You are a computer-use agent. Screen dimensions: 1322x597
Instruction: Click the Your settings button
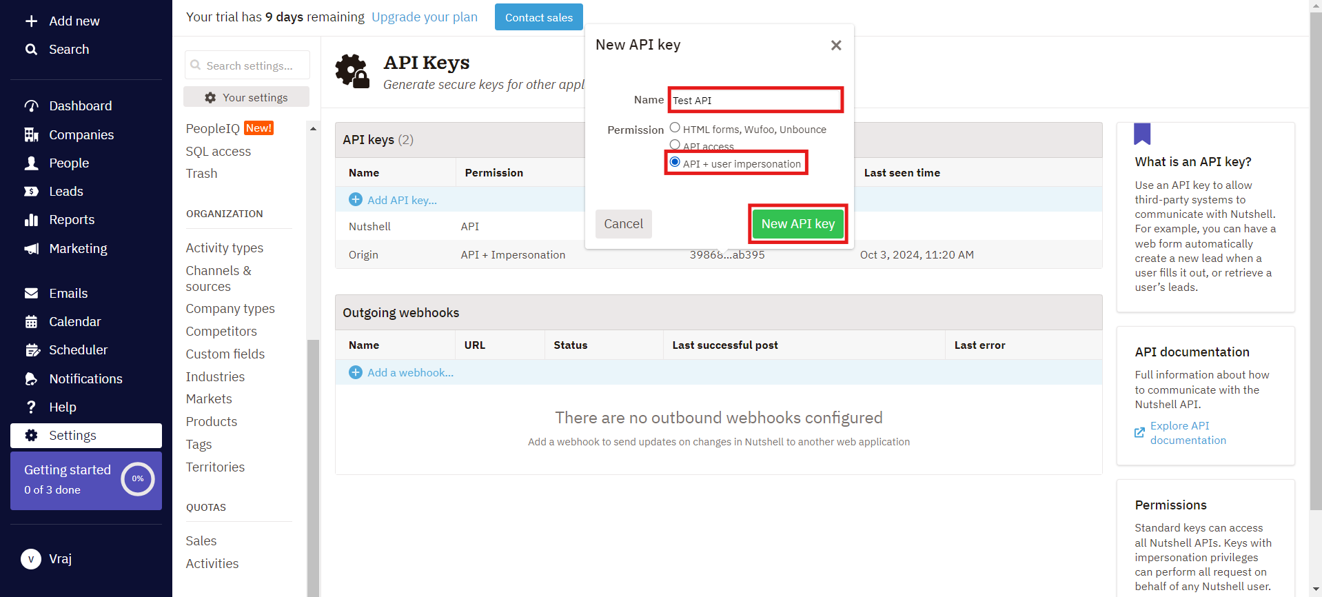coord(246,97)
